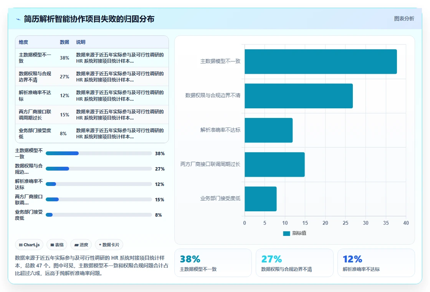Click the 15% value beside the progress bar
The width and height of the screenshot is (430, 292).
tap(160, 200)
